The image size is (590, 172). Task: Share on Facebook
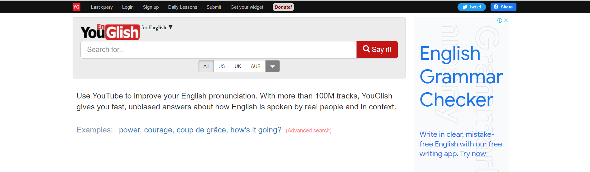tap(503, 7)
